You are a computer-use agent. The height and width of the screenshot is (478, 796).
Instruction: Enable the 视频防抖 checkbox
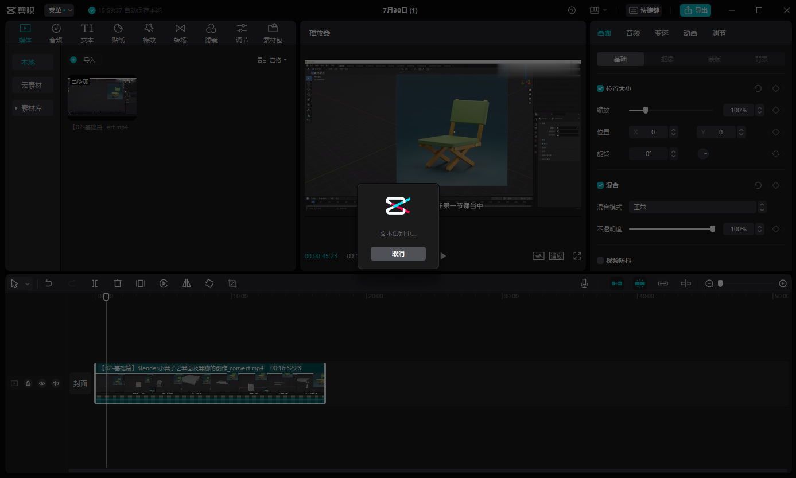tap(600, 261)
